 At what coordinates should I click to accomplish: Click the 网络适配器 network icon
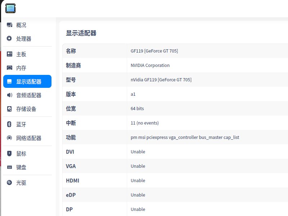(9, 138)
